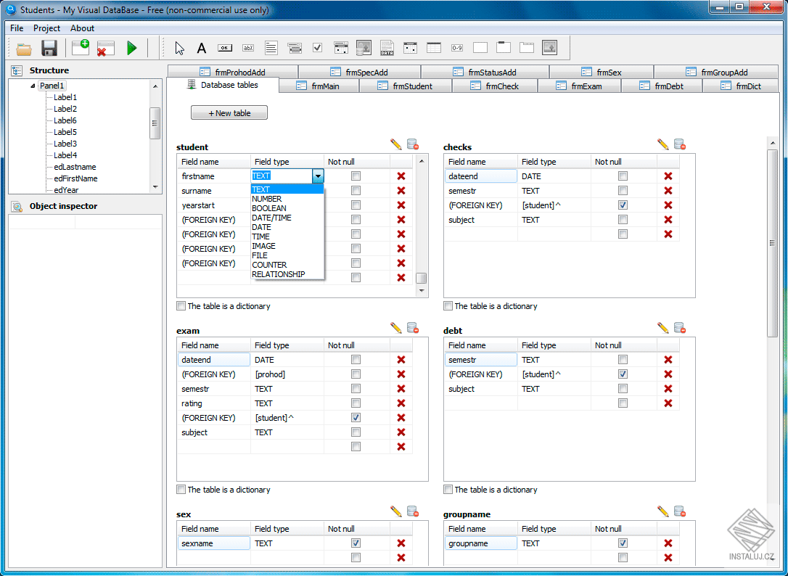Open the field type dropdown for firstname
The image size is (788, 576).
tap(318, 176)
